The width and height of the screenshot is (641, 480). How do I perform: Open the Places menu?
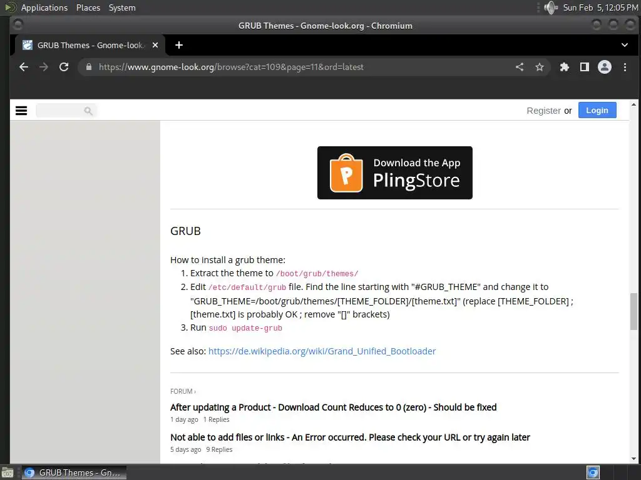[x=88, y=7]
